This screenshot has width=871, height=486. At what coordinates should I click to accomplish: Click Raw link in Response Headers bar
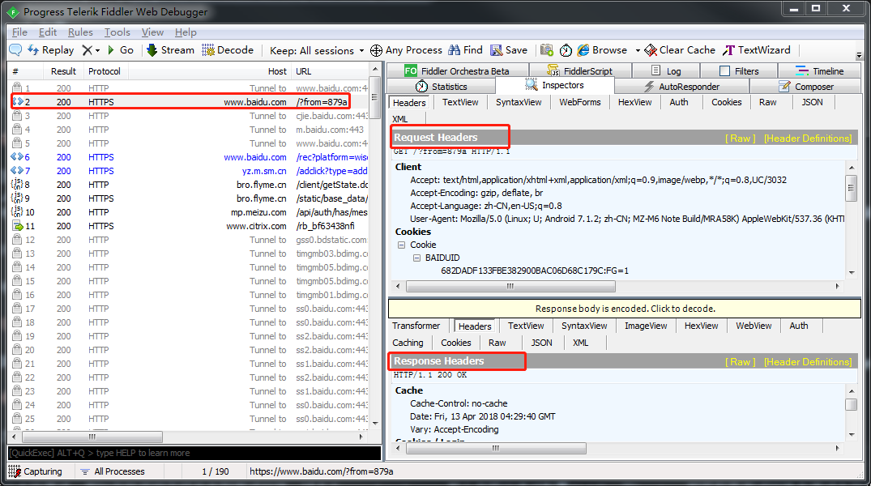tap(740, 361)
